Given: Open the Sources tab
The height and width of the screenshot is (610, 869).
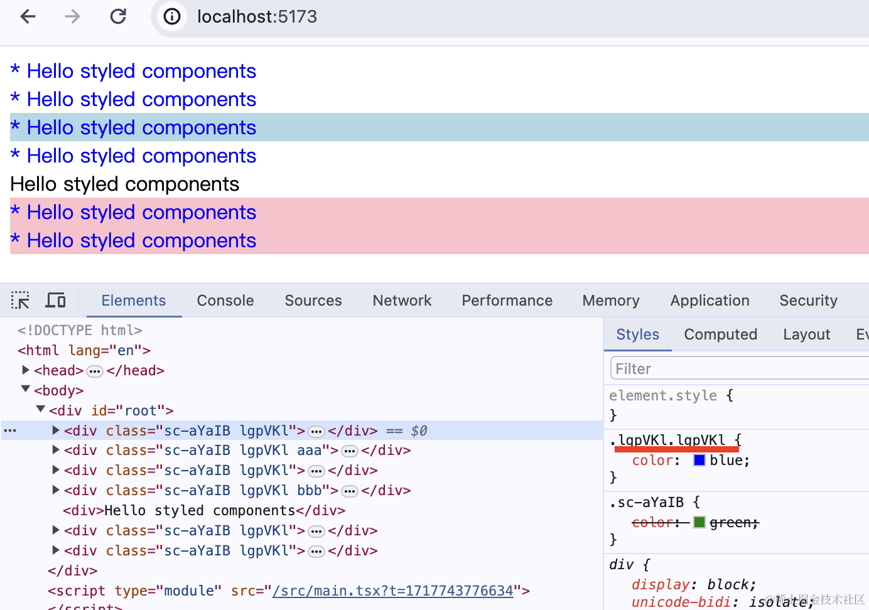Looking at the screenshot, I should pos(313,301).
